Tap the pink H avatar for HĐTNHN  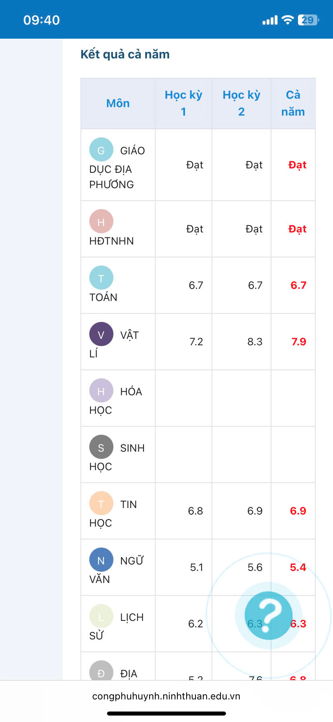point(101,221)
